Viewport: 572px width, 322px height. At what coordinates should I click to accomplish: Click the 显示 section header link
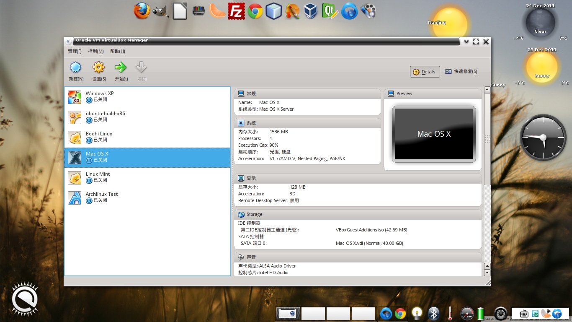(x=251, y=178)
